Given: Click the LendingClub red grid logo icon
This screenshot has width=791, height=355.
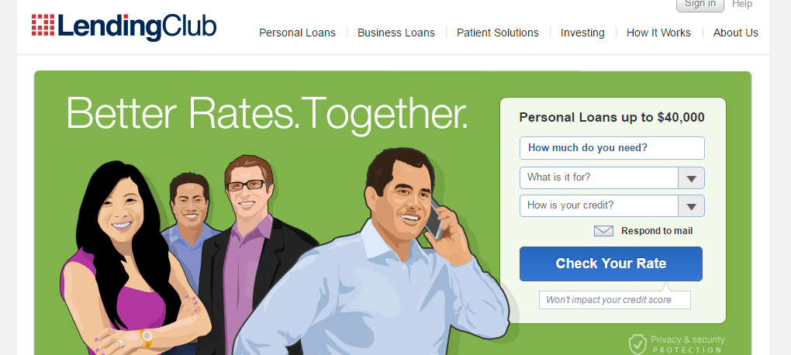Looking at the screenshot, I should 43,25.
